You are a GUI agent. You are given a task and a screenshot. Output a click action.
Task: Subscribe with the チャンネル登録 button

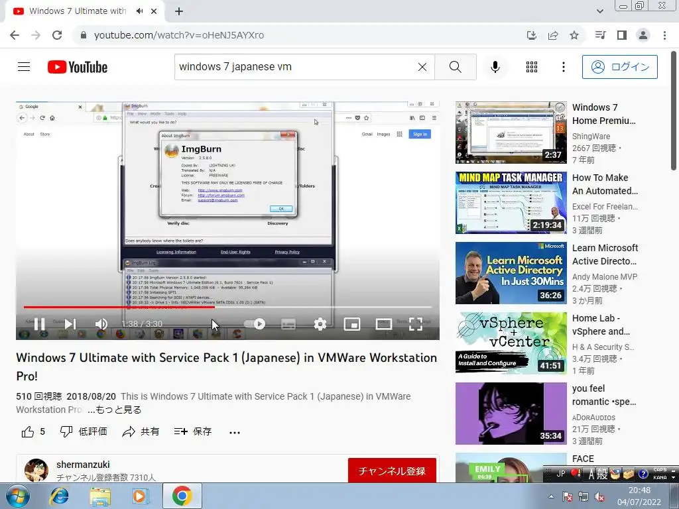[392, 471]
